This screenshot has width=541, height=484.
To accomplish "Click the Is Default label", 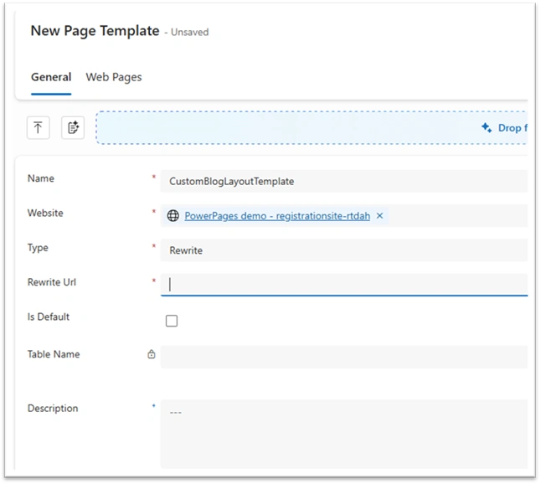I will click(x=49, y=317).
